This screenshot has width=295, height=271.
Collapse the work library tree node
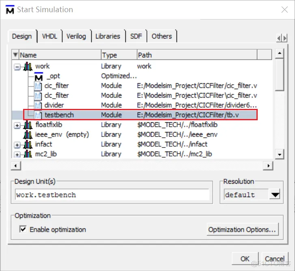[17, 67]
